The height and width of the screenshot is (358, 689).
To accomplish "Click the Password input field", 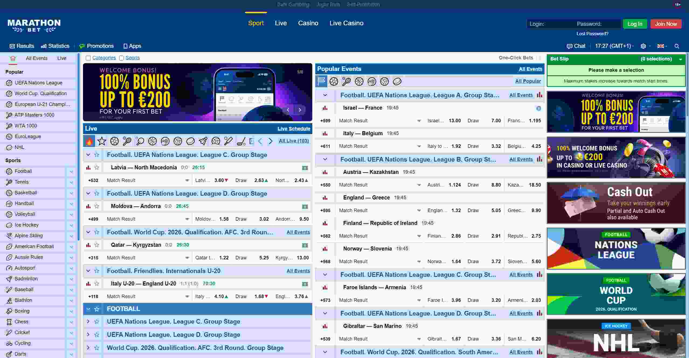I will point(598,24).
